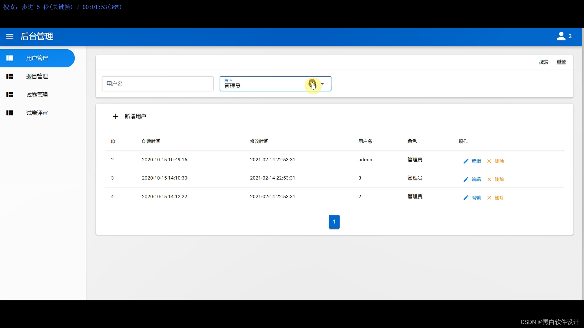Screen dimensions: 584x328
Task: Select 题目管理 in the sidebar
Action: 37,77
